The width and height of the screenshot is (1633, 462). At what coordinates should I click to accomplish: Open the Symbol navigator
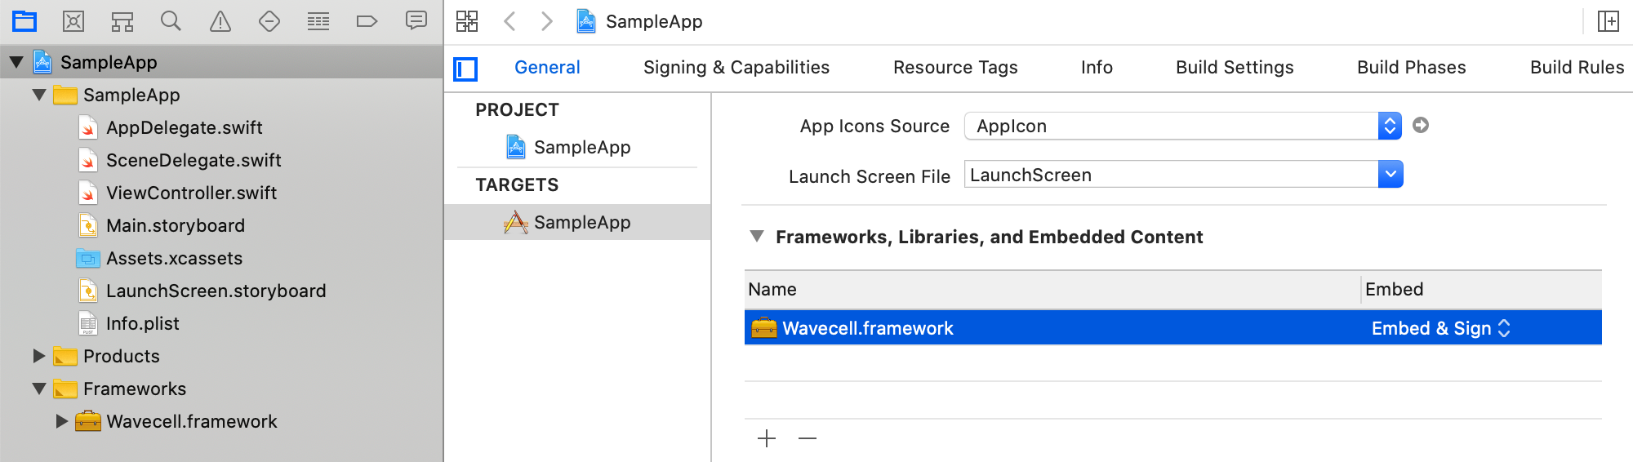coord(122,21)
